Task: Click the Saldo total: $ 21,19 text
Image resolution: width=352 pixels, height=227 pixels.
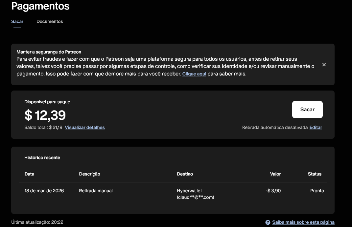Action: 43,127
